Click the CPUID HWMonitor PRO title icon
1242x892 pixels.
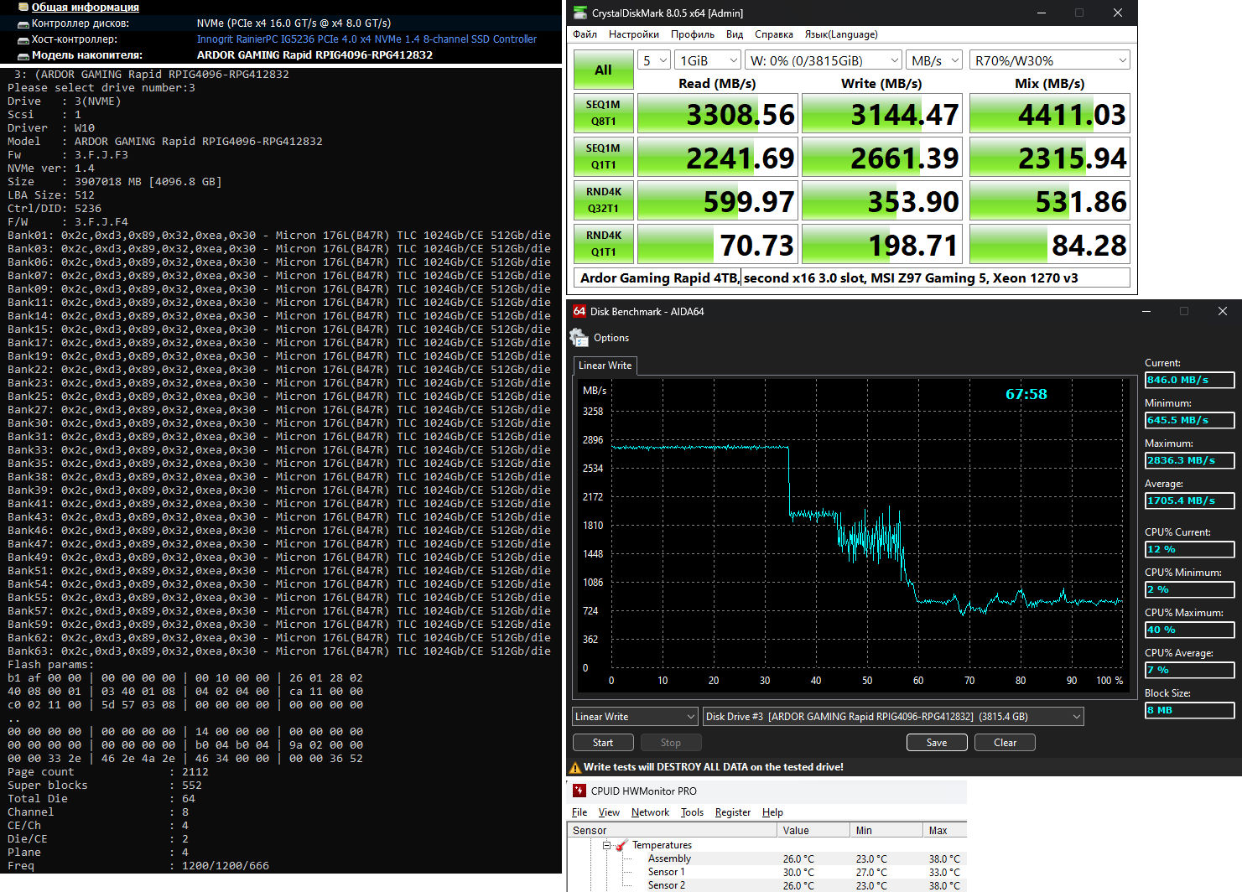[579, 791]
